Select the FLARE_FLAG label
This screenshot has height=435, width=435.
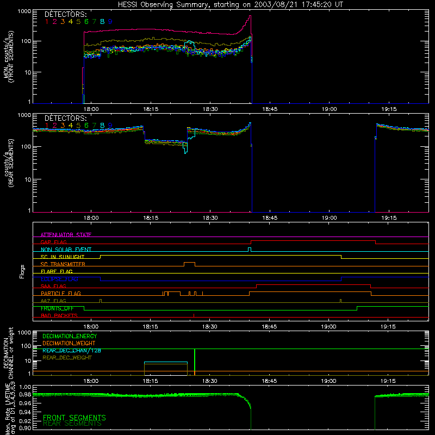point(57,271)
